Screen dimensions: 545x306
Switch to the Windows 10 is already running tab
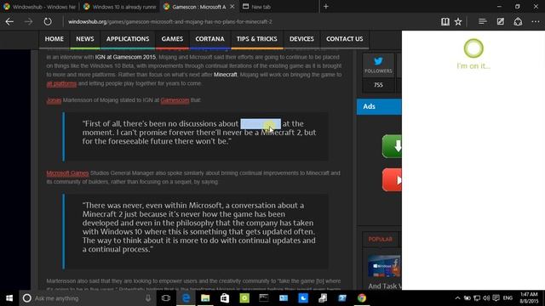click(119, 7)
